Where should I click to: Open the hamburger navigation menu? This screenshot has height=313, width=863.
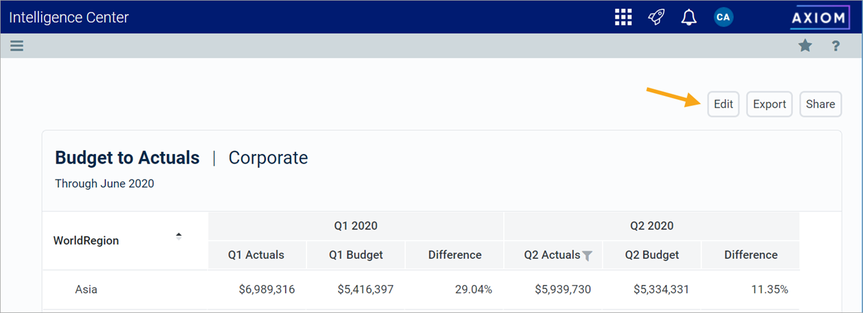17,46
